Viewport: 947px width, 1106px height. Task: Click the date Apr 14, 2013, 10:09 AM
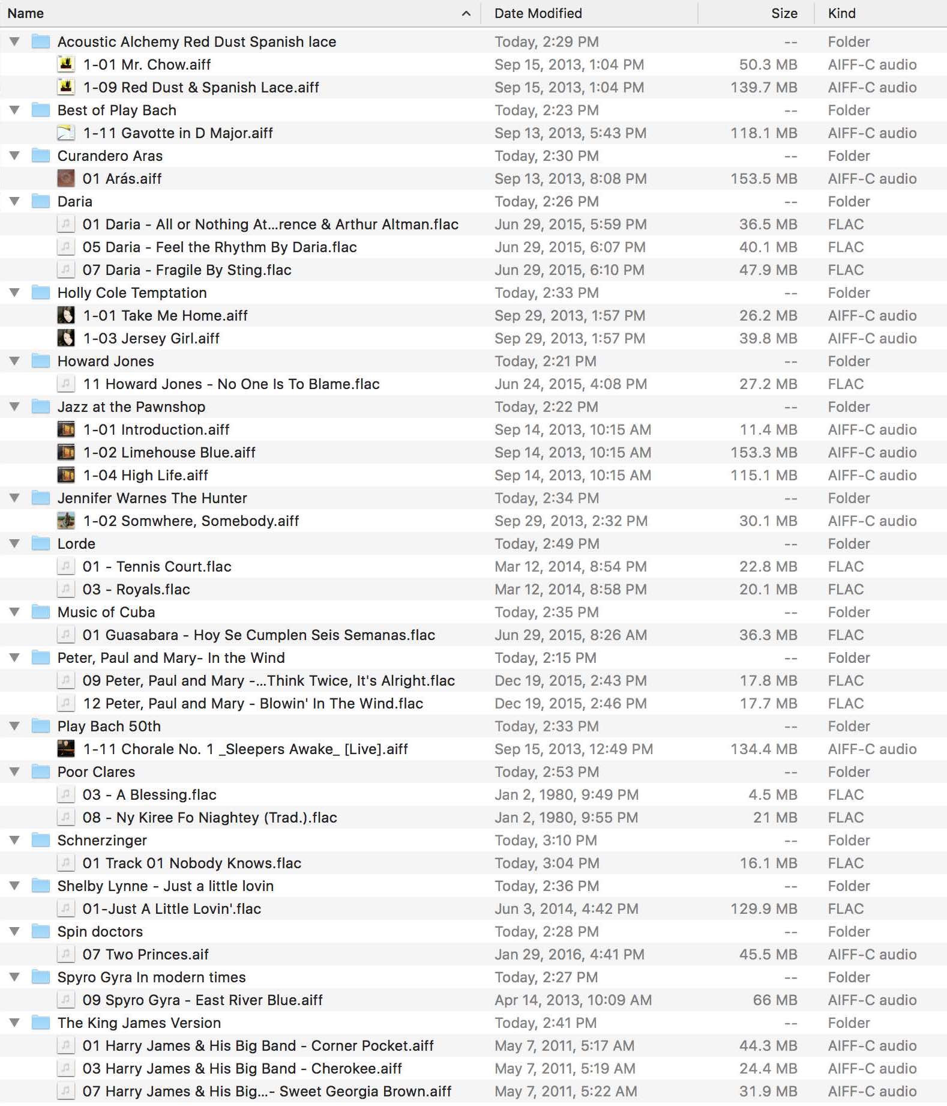click(x=573, y=1000)
